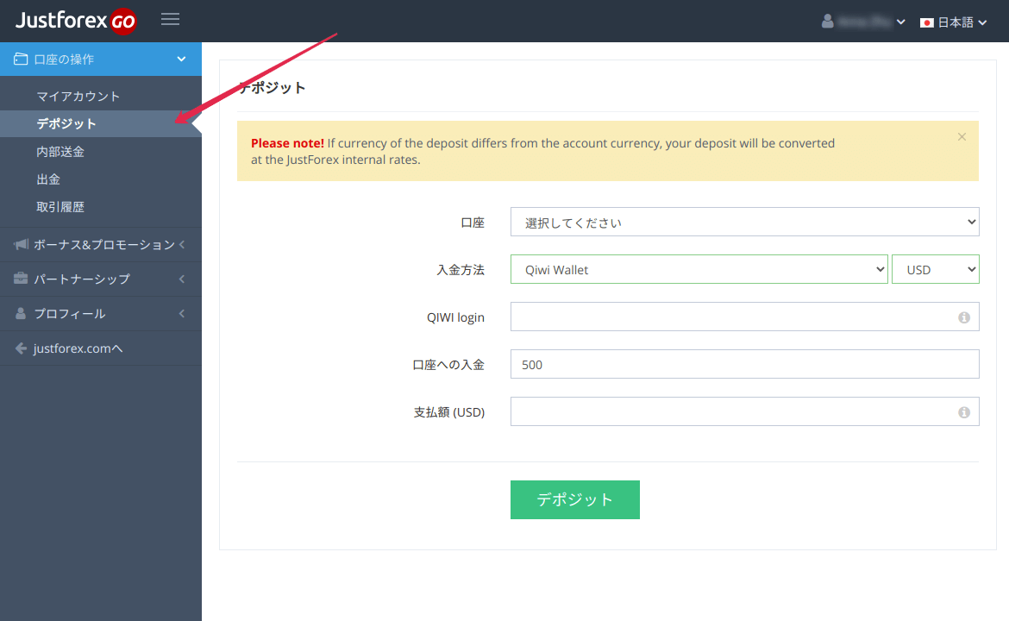Expand ボーナス&プロモーション menu

pos(101,245)
